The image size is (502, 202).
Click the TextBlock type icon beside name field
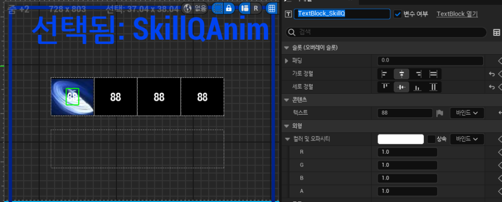(289, 14)
